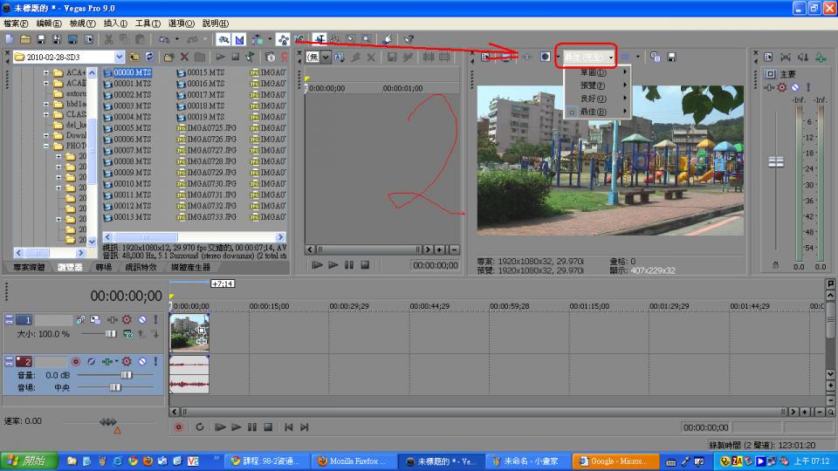This screenshot has width=838, height=471.
Task: Switch to the 轉場 (Transitions) tab
Action: pyautogui.click(x=103, y=267)
